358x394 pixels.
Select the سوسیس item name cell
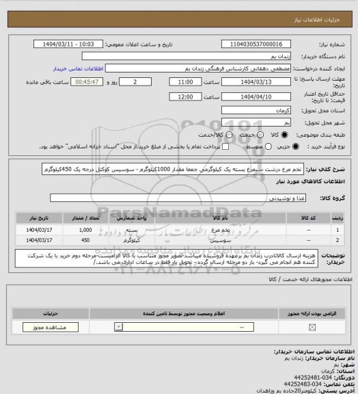click(x=220, y=240)
